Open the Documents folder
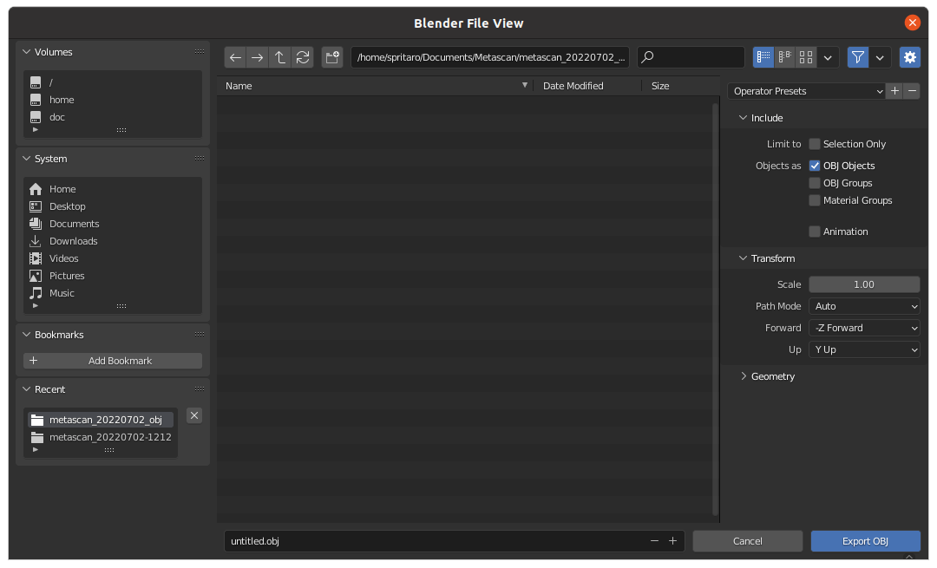 click(112, 224)
